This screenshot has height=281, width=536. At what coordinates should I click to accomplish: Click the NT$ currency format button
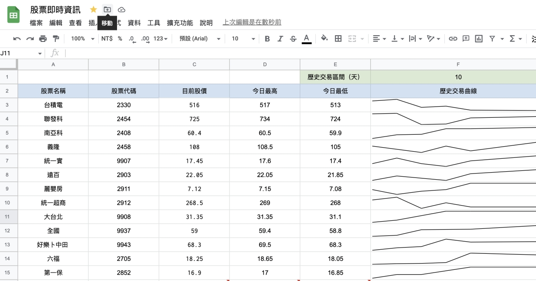[107, 39]
